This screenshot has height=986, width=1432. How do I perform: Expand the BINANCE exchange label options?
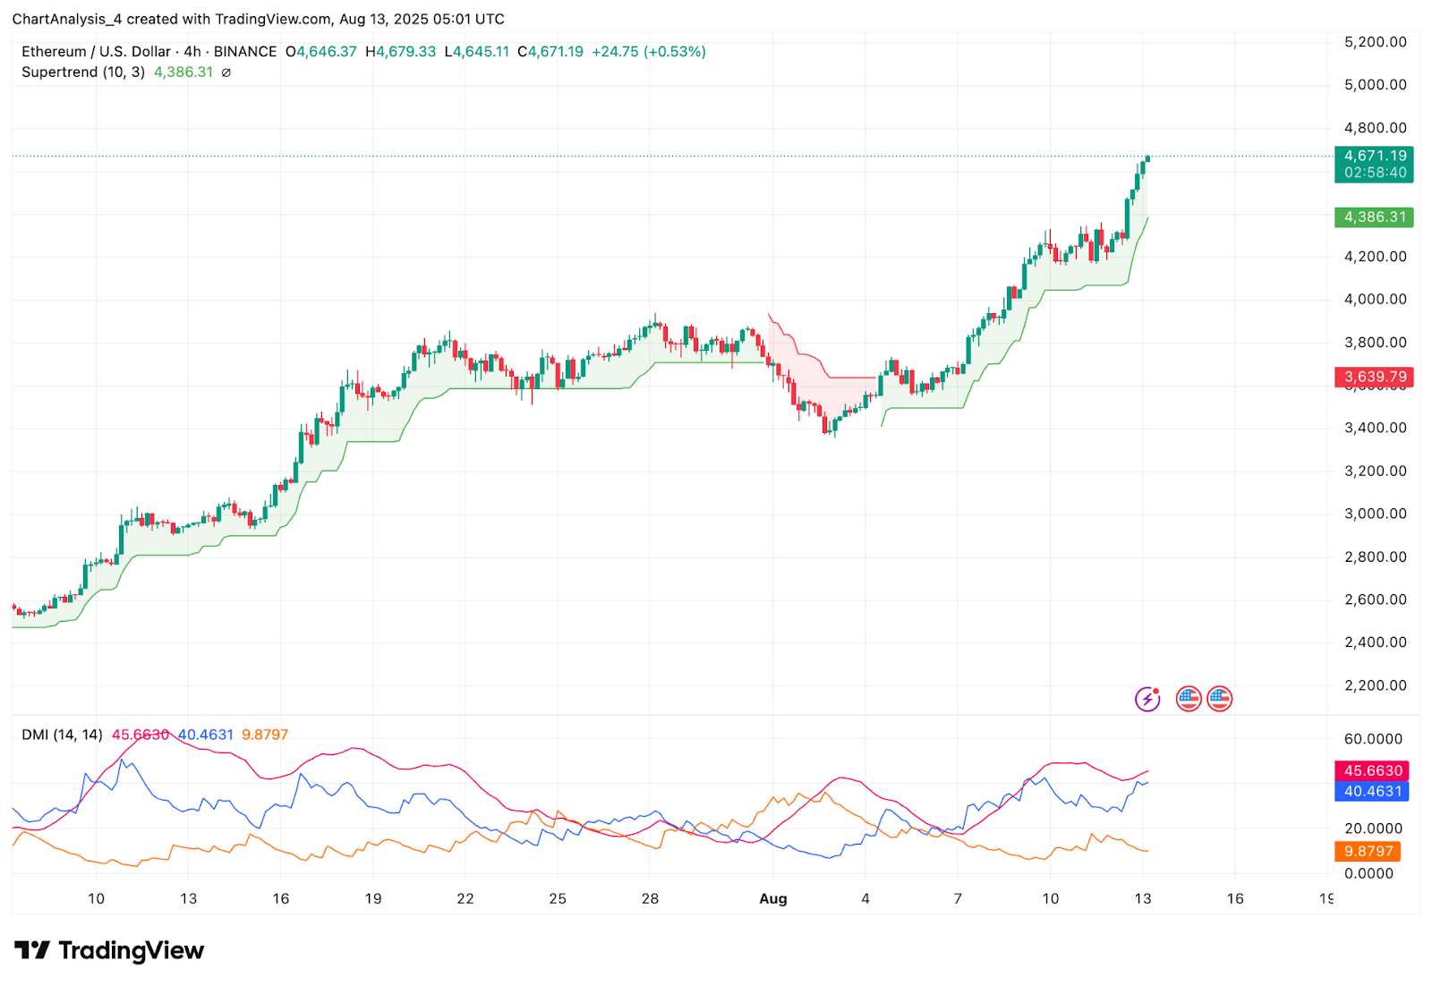tap(243, 51)
